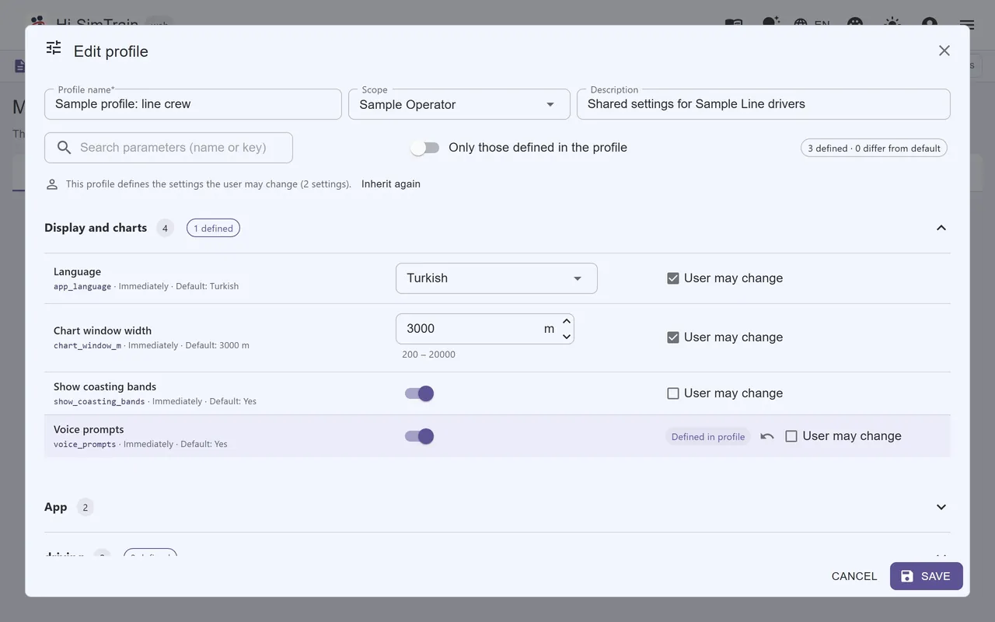Click the '200 – 20000' range hint
The width and height of the screenshot is (995, 622).
pos(429,355)
